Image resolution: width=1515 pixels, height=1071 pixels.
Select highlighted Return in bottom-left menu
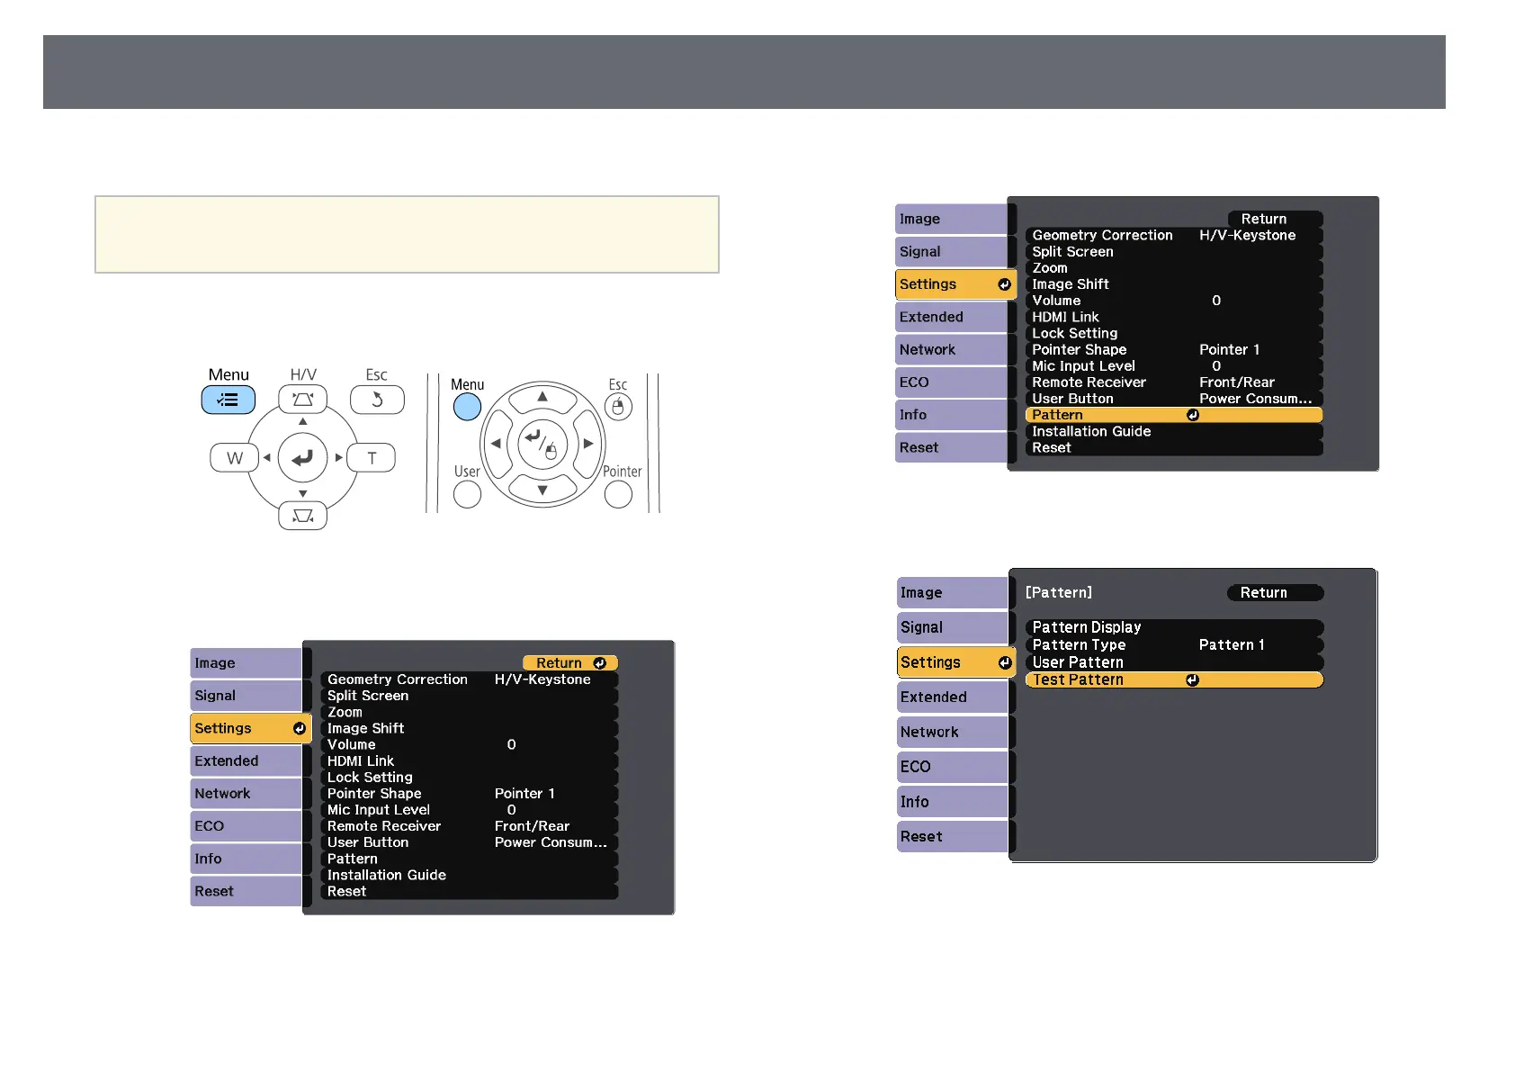tap(570, 663)
